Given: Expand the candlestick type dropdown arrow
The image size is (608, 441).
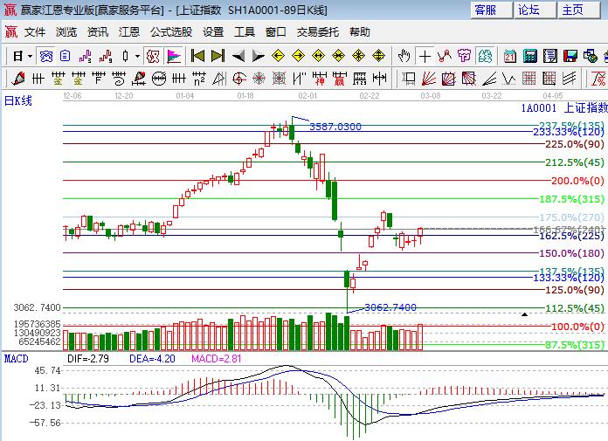Looking at the screenshot, I should [x=137, y=56].
